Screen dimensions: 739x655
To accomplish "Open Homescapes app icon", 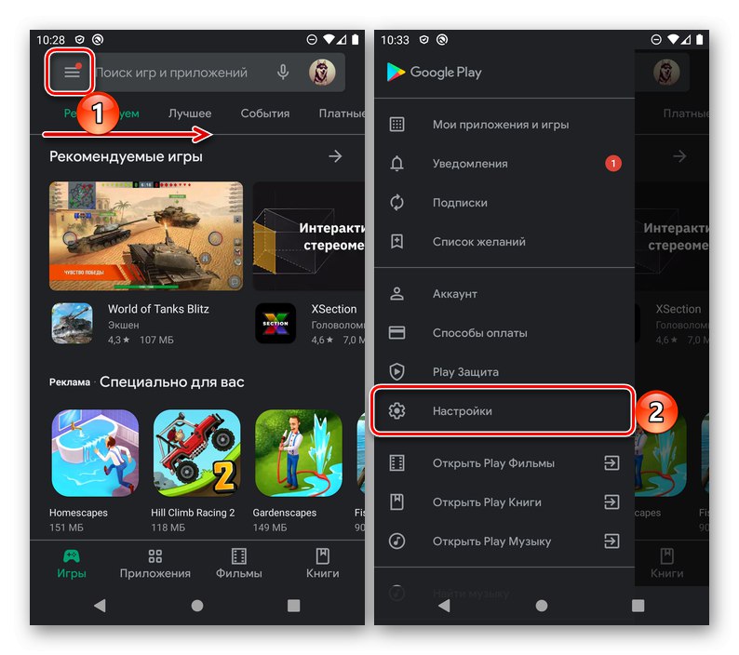I will 95,453.
